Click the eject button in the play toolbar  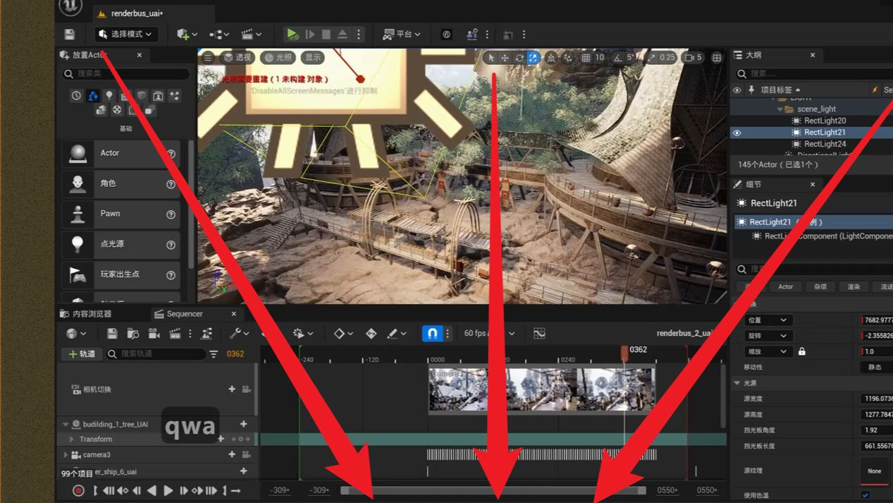pos(342,34)
